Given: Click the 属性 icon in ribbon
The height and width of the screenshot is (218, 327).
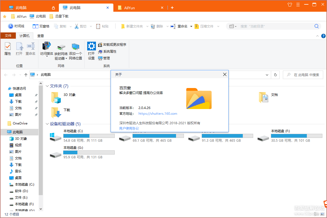Looking at the screenshot, I should tap(8, 46).
